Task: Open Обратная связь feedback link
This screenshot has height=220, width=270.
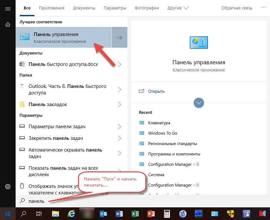Action: [x=237, y=8]
